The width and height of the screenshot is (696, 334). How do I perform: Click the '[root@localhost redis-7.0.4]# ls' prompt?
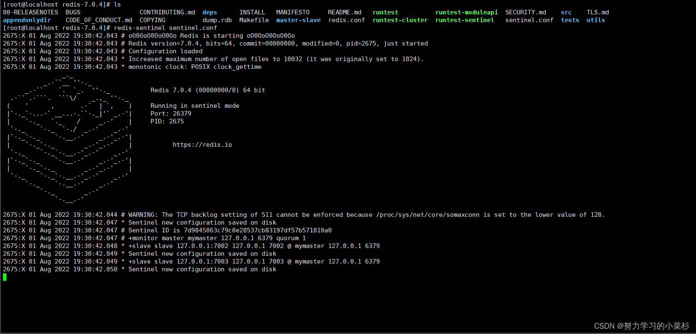[62, 5]
